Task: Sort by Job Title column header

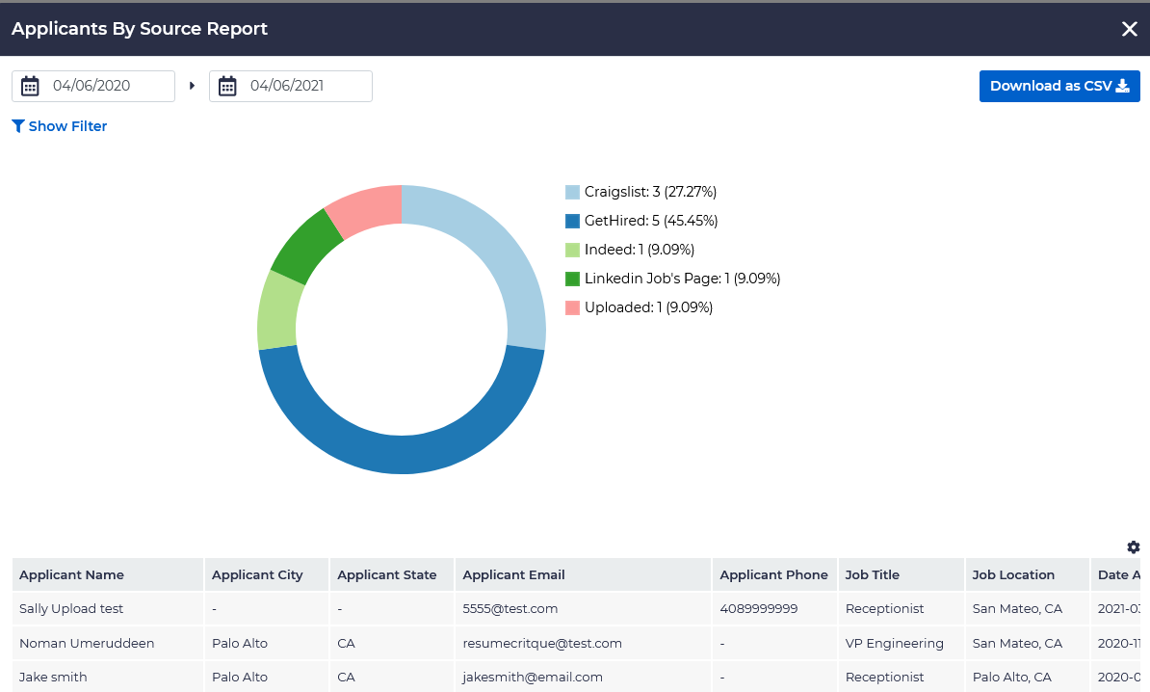Action: coord(872,574)
